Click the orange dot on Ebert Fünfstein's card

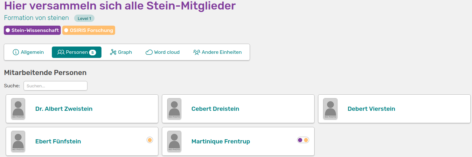tap(150, 140)
